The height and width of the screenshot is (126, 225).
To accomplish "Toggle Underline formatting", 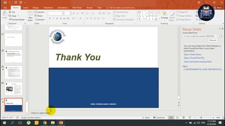I will coord(57,18).
